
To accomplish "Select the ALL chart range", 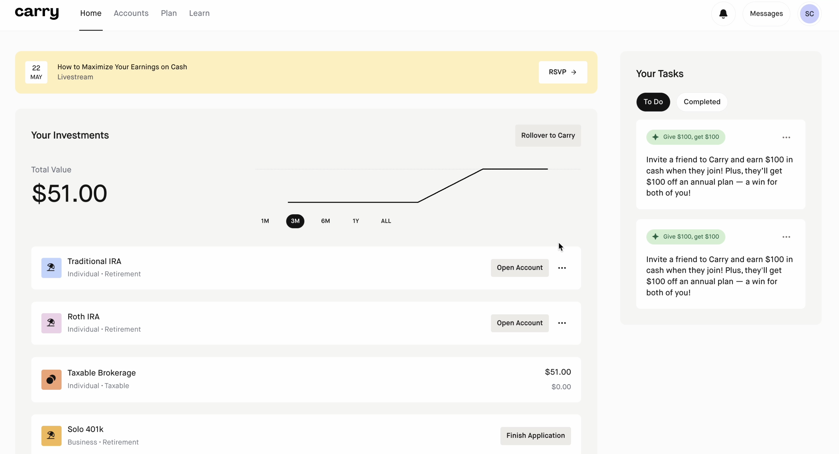I will tap(386, 221).
